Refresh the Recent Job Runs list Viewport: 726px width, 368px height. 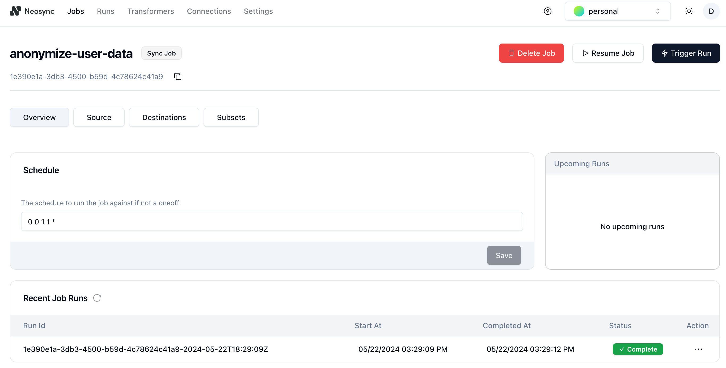click(97, 298)
